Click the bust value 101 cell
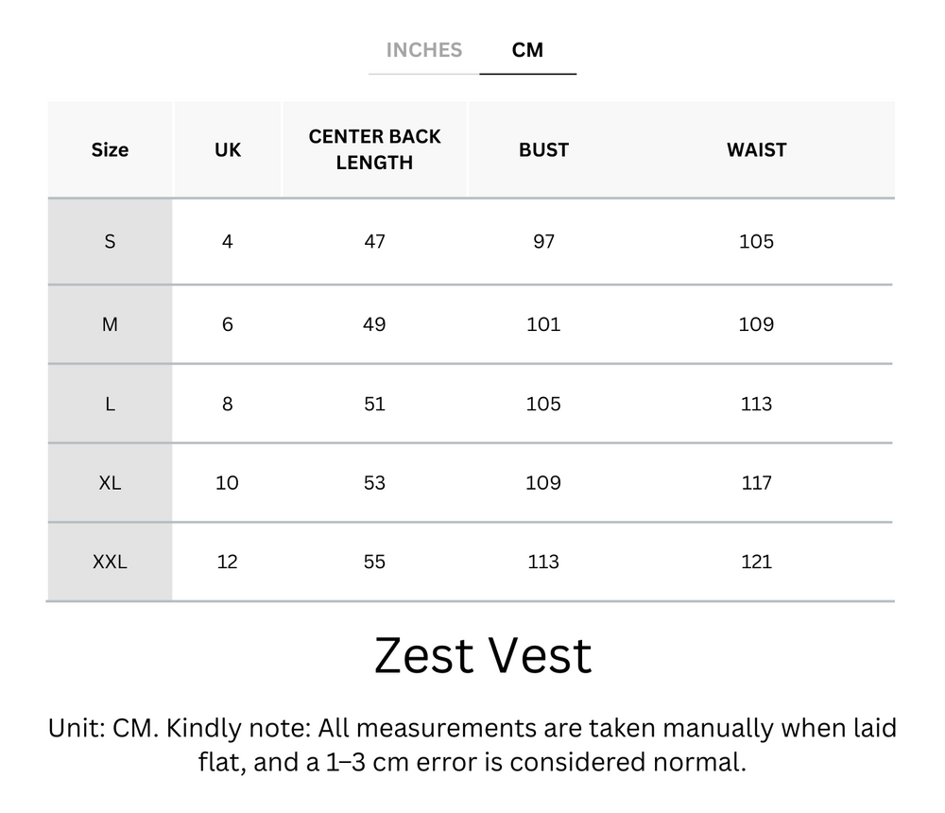The image size is (945, 813). [x=542, y=323]
